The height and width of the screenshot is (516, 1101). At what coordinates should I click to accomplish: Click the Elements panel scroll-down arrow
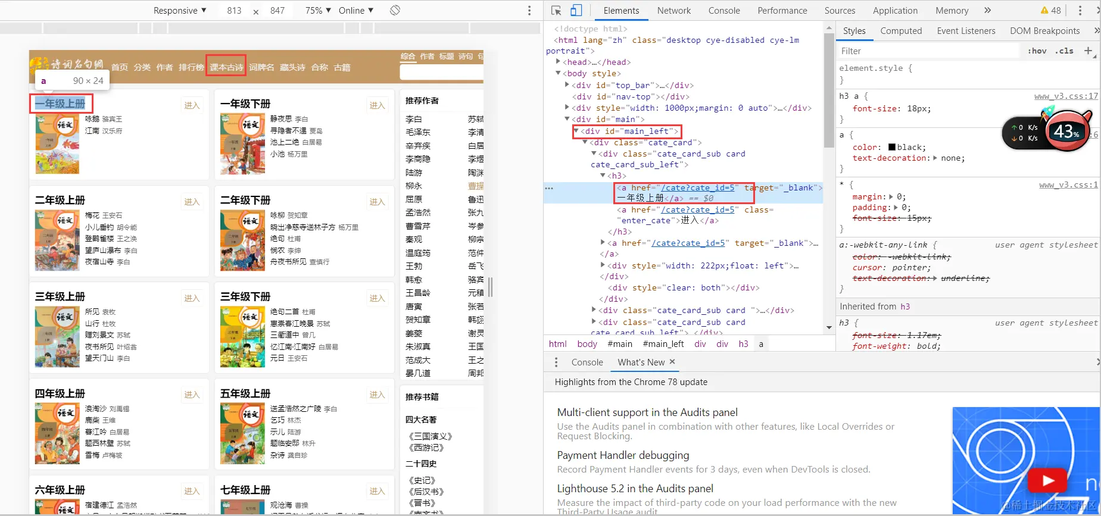829,327
